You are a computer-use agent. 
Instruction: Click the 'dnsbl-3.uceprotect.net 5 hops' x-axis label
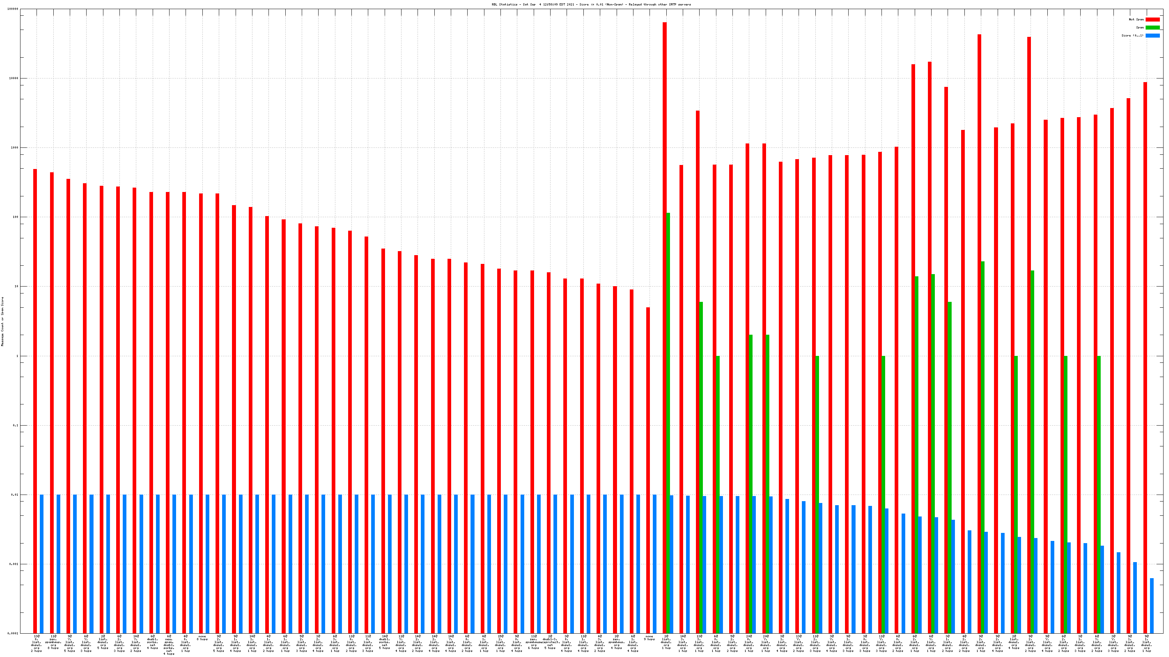coord(550,642)
